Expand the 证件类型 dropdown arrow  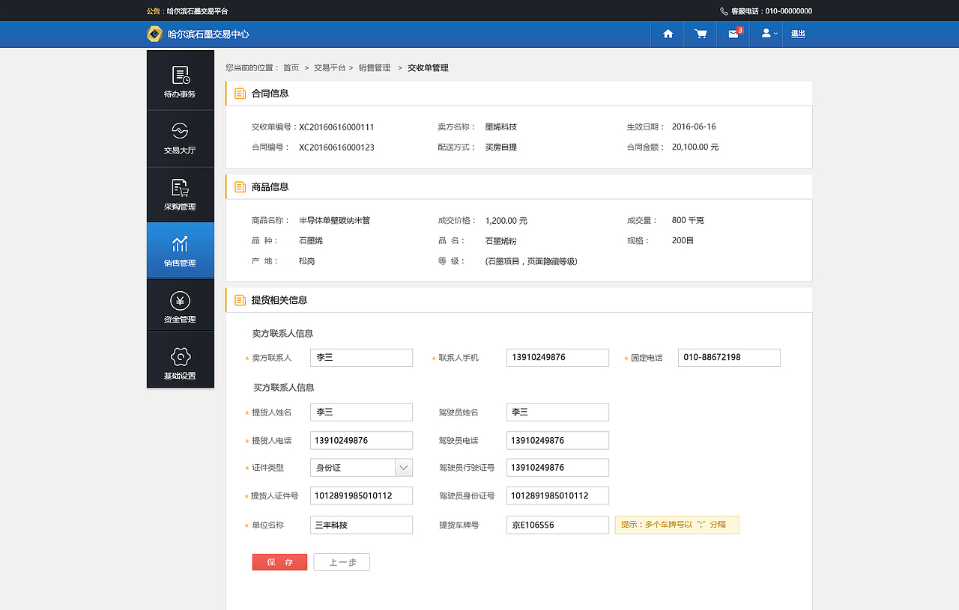click(404, 468)
